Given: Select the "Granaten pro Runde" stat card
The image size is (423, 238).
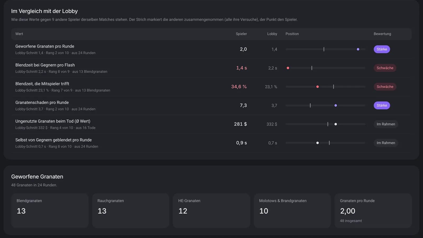Looking at the screenshot, I should pos(373,211).
